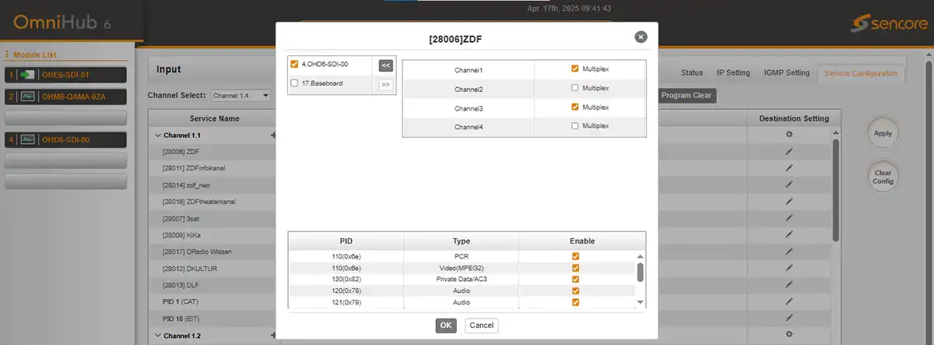The height and width of the screenshot is (345, 934).
Task: Click pencil edit icon for ZDFinfokanal row
Action: coord(788,167)
